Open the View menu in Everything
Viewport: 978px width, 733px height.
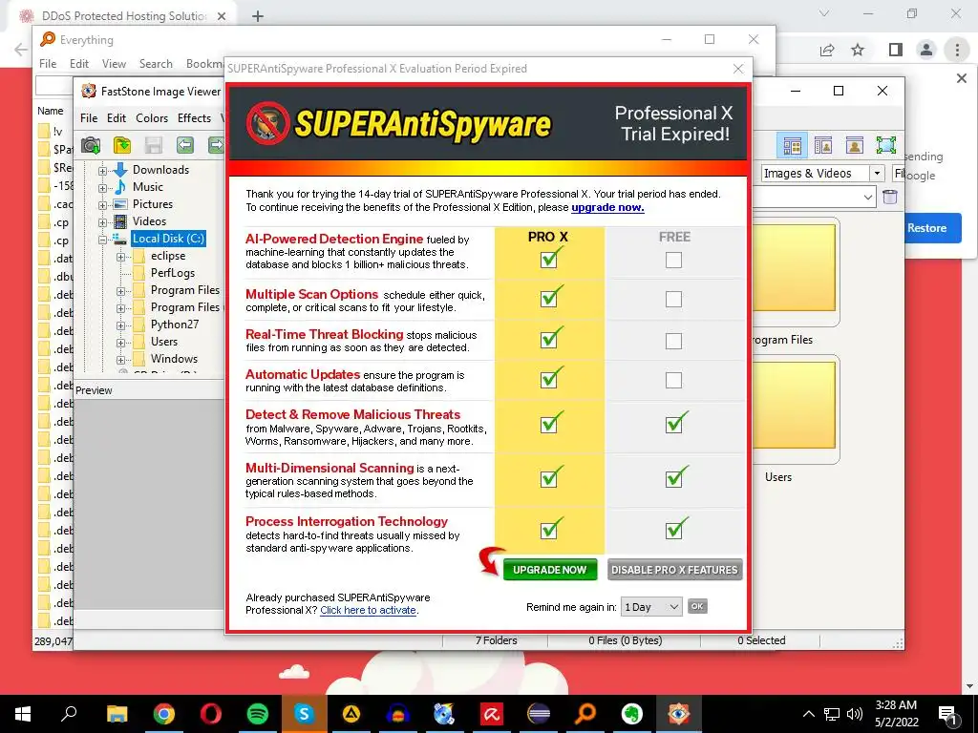[115, 64]
